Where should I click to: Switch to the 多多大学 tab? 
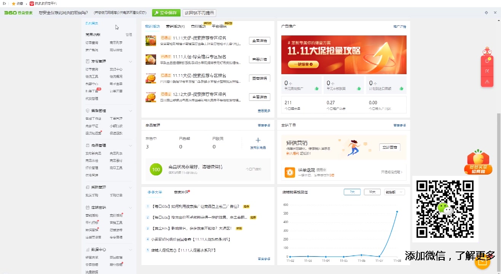pyautogui.click(x=155, y=192)
